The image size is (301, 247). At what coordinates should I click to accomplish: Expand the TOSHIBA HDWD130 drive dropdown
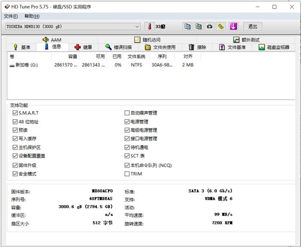tap(137, 27)
